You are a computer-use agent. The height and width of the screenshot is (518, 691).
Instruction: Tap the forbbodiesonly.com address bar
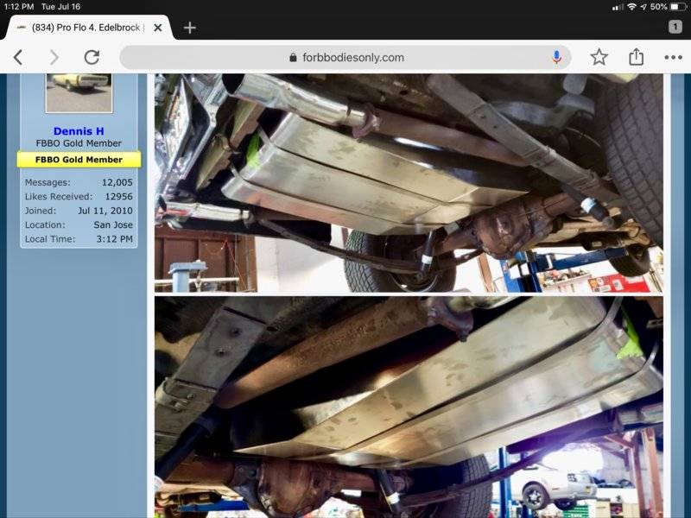tap(345, 58)
